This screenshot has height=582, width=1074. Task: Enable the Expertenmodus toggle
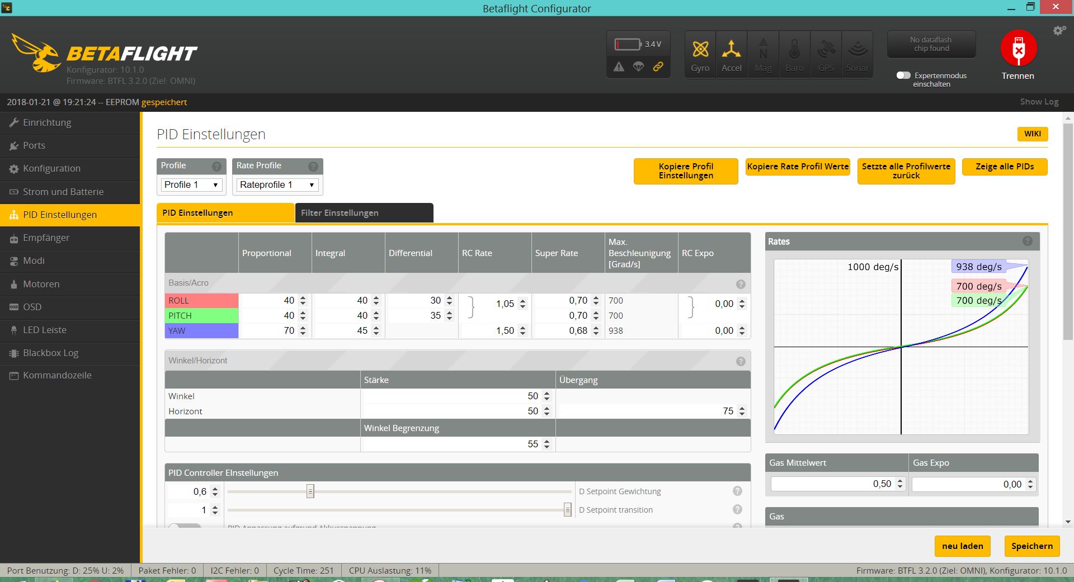pos(903,75)
